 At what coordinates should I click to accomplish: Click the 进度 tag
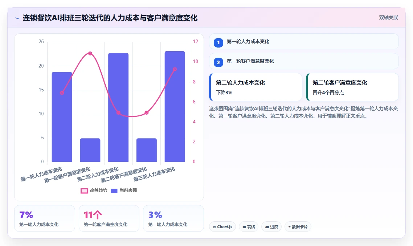[x=271, y=227]
